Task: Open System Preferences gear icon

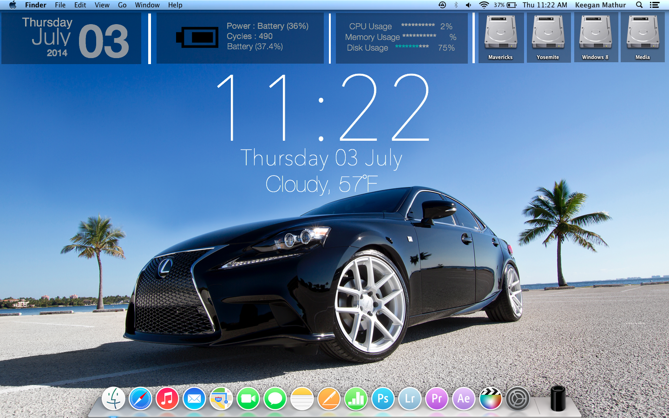Action: (518, 398)
